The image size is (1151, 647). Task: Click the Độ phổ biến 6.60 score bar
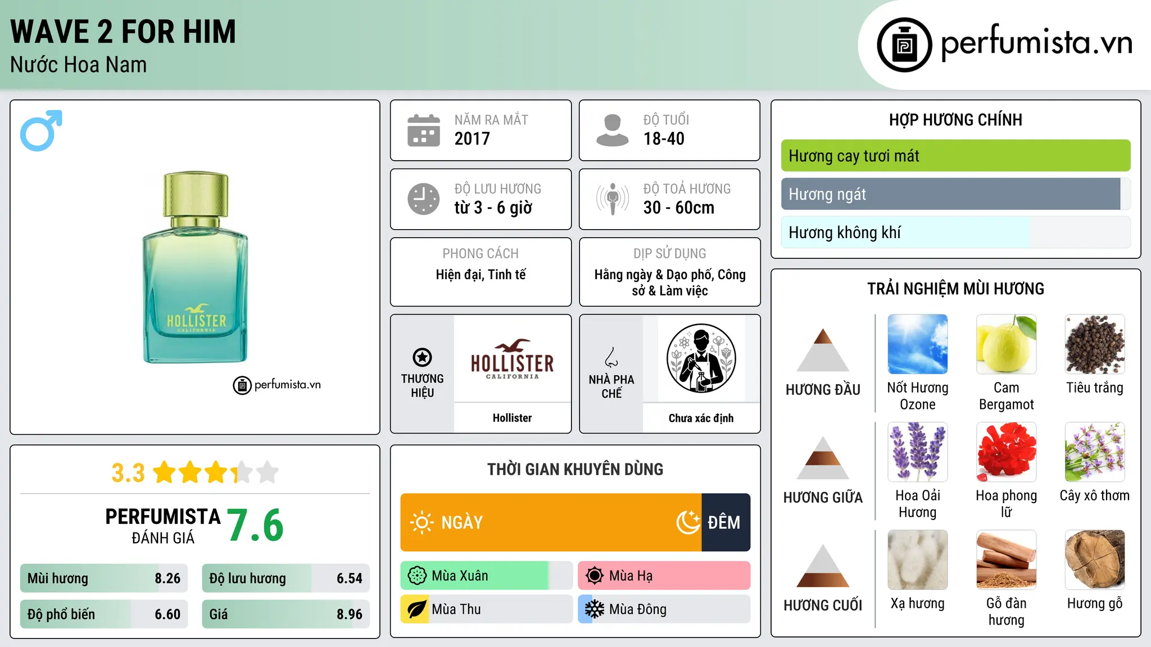pyautogui.click(x=104, y=614)
